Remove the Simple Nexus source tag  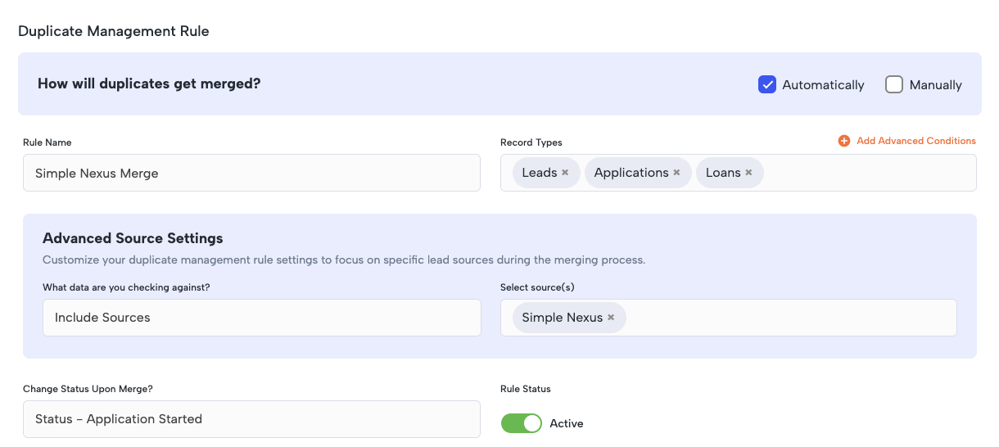611,318
